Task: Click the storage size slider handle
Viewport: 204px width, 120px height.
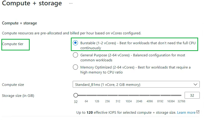Action: [x=76, y=95]
